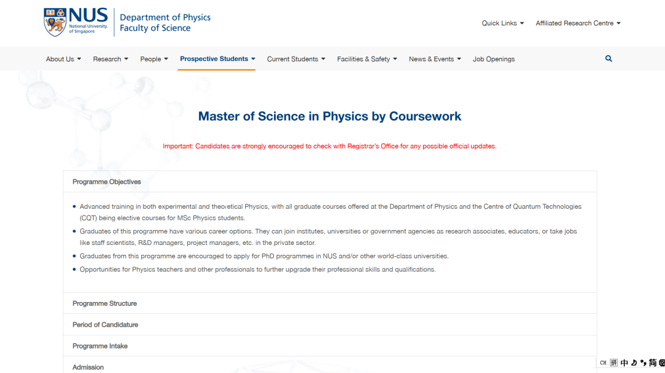The height and width of the screenshot is (373, 665).
Task: Click the IME pinyin (拼) icon
Action: coord(614,363)
